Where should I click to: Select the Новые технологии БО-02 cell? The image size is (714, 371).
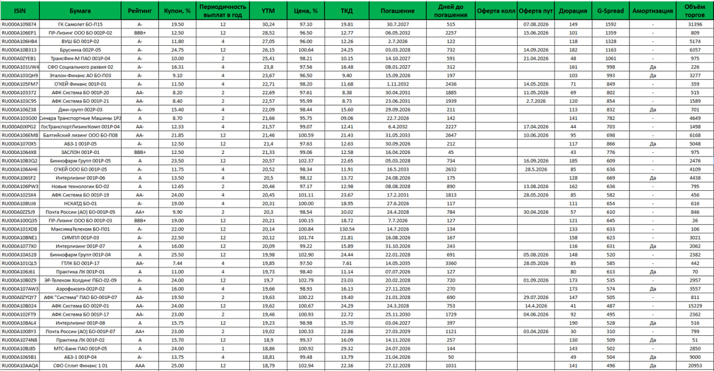click(80, 187)
